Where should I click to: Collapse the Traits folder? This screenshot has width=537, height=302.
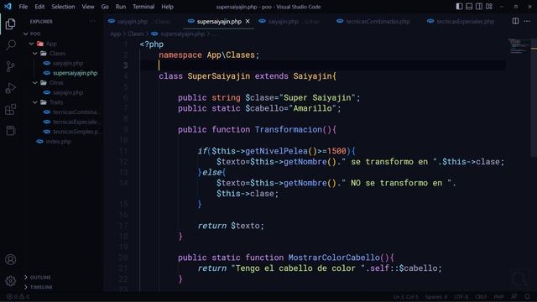point(35,102)
